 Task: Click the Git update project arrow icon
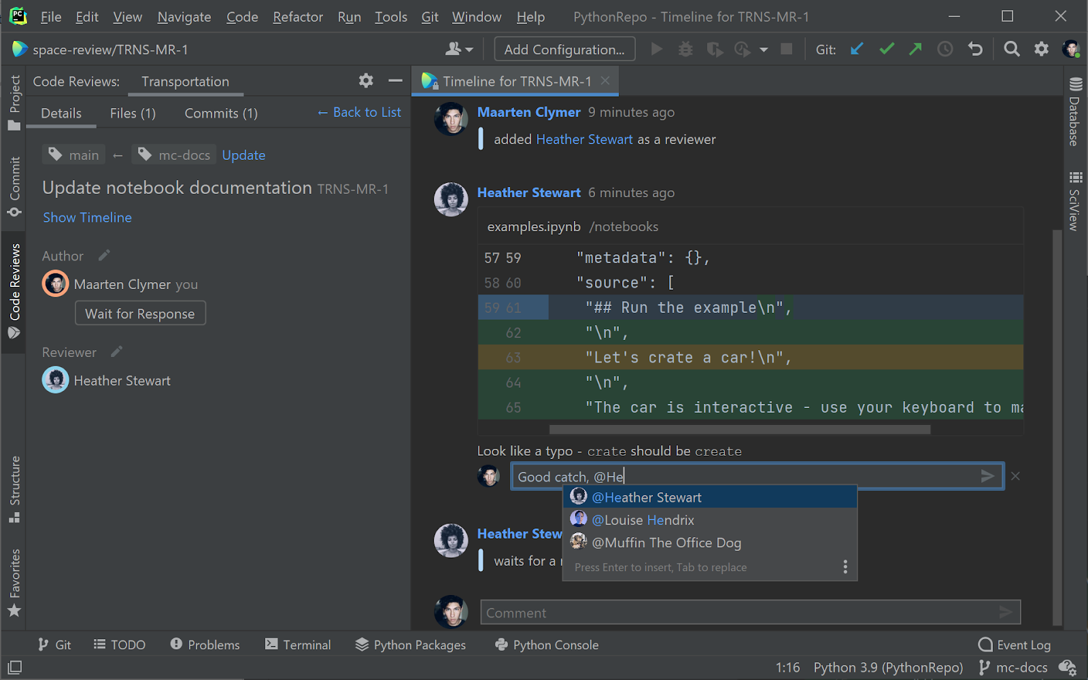click(857, 49)
